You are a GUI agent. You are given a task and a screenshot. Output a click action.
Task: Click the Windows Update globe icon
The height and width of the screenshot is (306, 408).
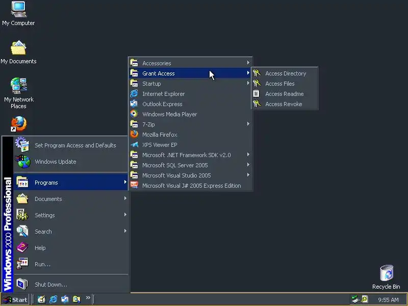[x=23, y=161]
